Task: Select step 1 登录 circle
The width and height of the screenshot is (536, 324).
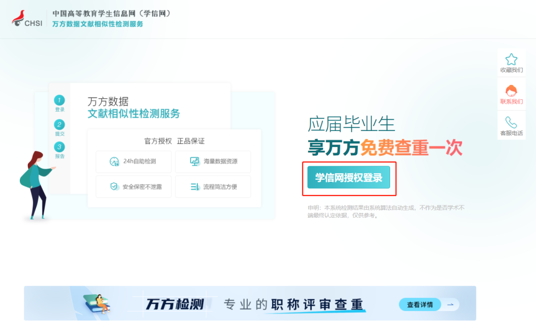Action: click(59, 100)
